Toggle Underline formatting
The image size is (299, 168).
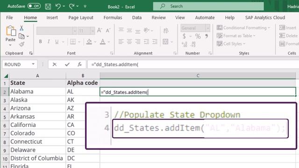pos(57,42)
